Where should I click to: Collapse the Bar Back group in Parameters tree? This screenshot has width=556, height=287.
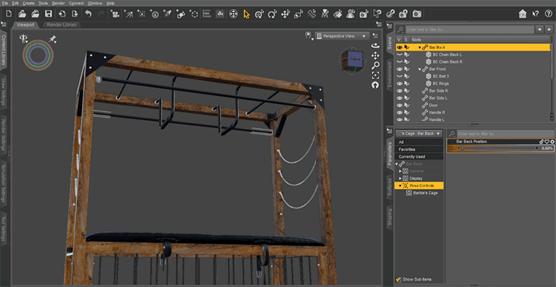[x=397, y=164]
